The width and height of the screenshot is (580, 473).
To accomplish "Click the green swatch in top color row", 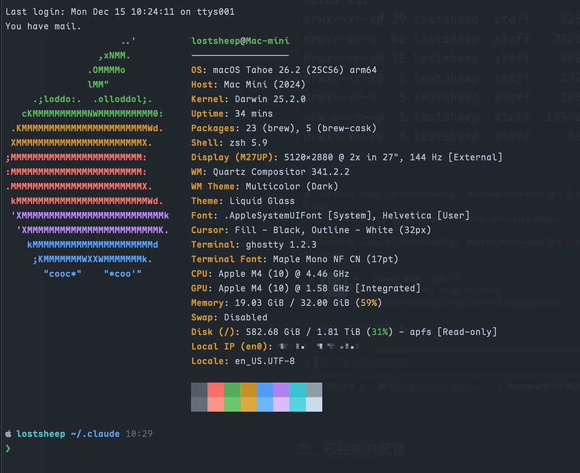I will coord(232,390).
